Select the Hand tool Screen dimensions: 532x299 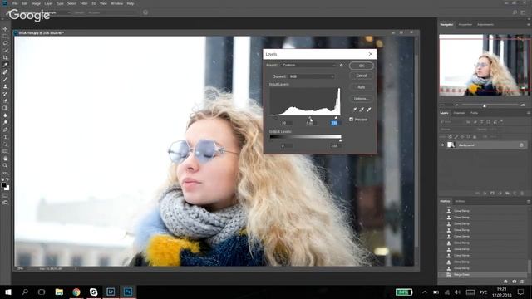coord(5,159)
